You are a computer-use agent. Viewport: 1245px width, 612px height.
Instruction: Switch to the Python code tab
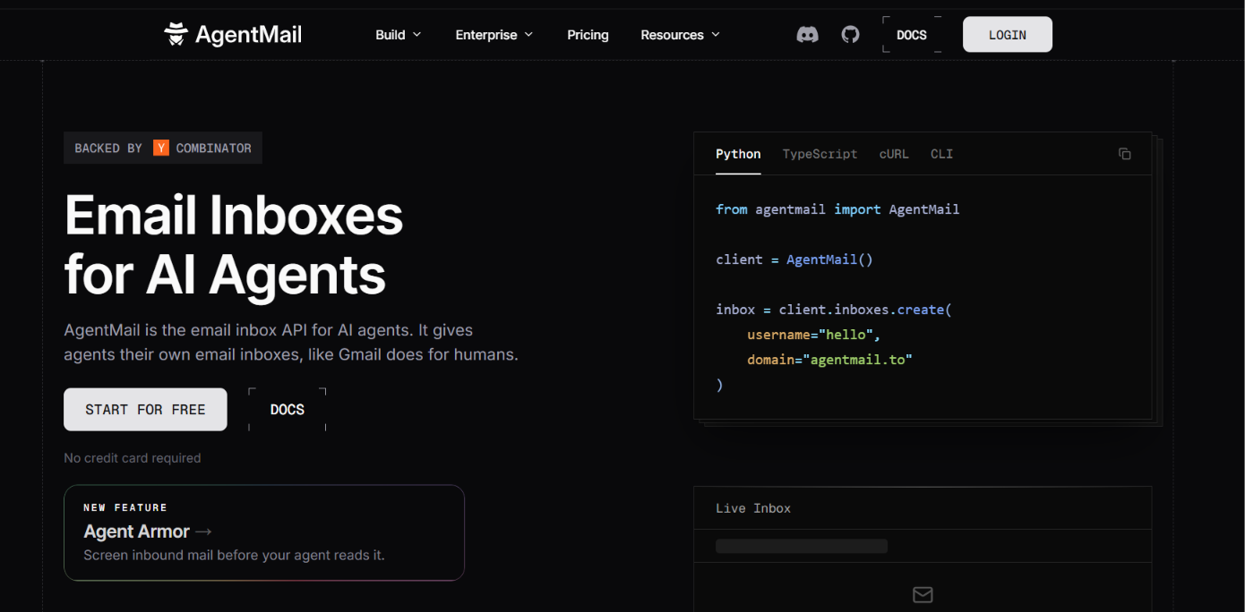click(x=738, y=154)
